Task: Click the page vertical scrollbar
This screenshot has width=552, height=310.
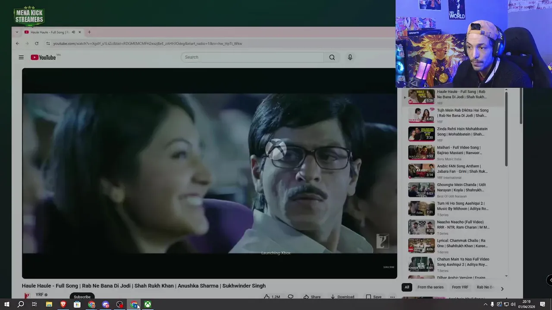Action: [x=521, y=105]
